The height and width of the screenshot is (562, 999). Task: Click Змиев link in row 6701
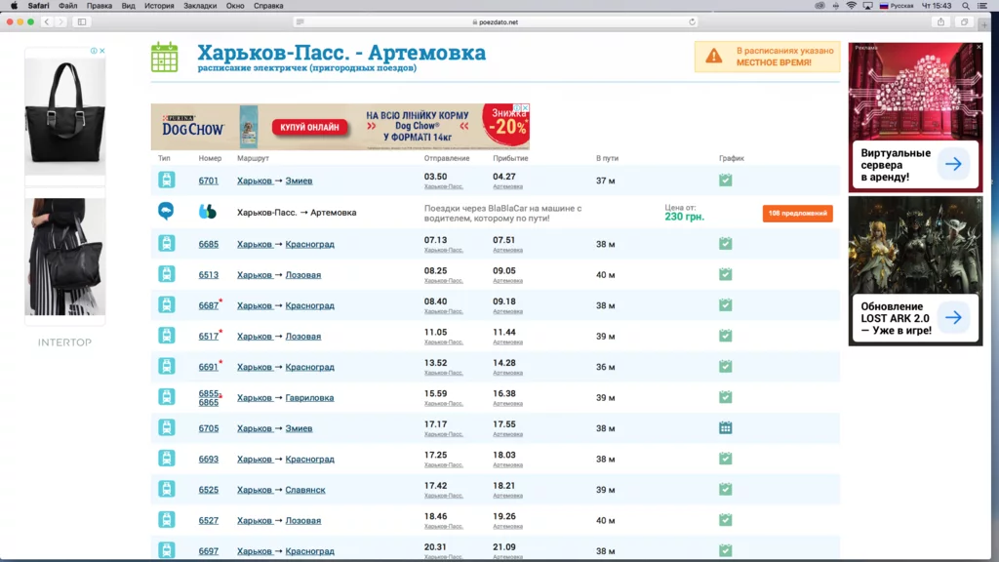[x=299, y=181]
